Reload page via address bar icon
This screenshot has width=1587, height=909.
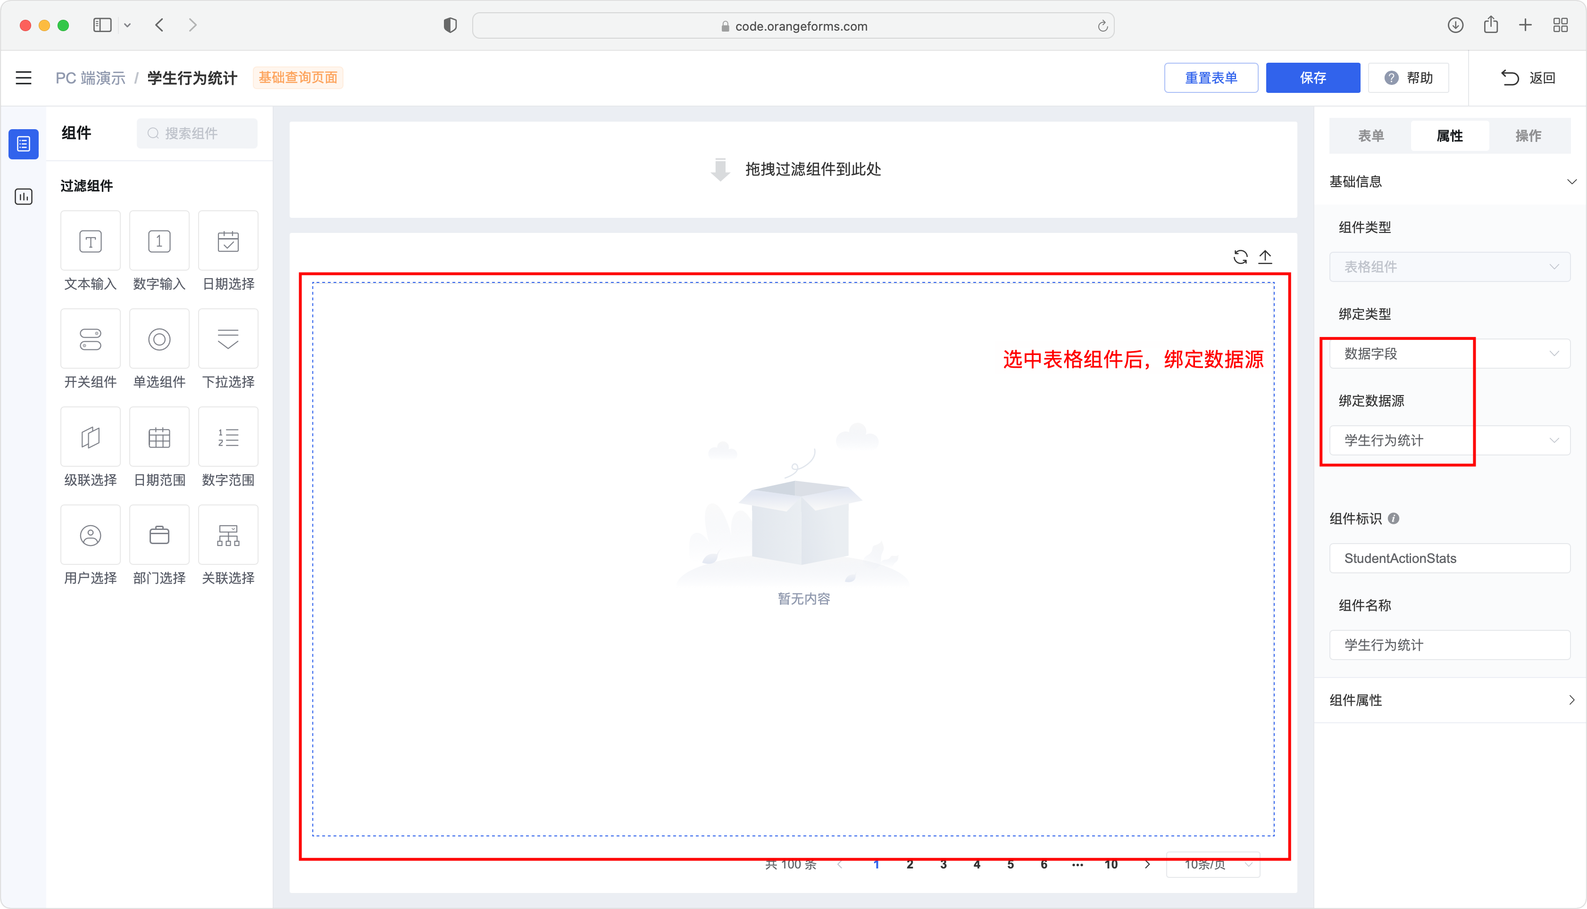[1103, 25]
